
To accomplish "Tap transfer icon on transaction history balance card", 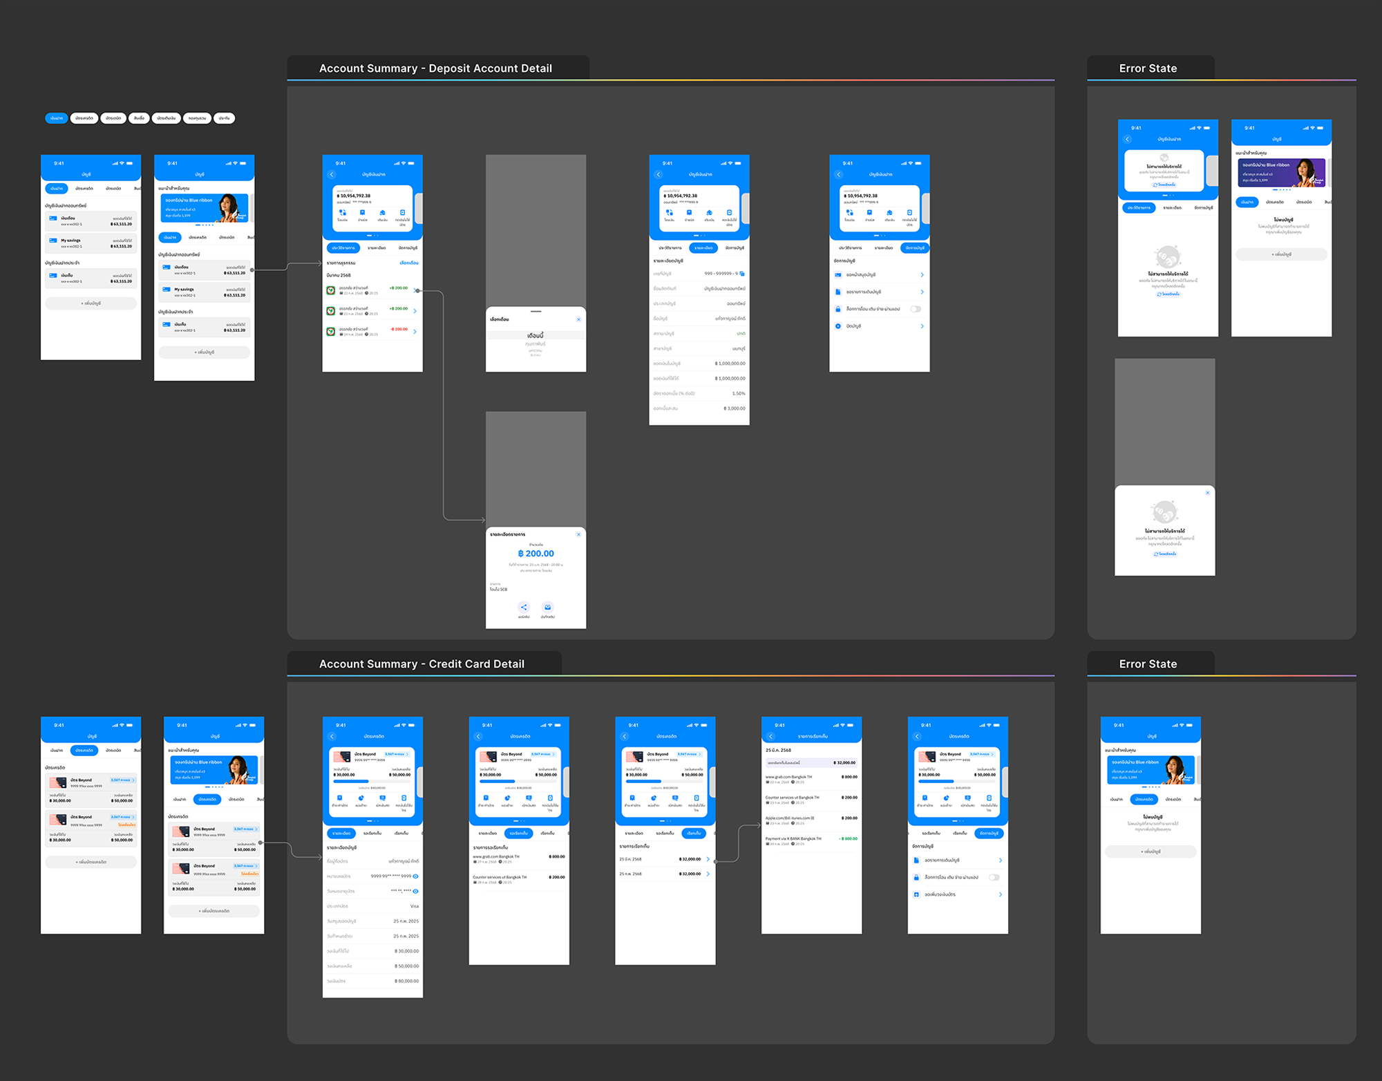I will tap(342, 213).
